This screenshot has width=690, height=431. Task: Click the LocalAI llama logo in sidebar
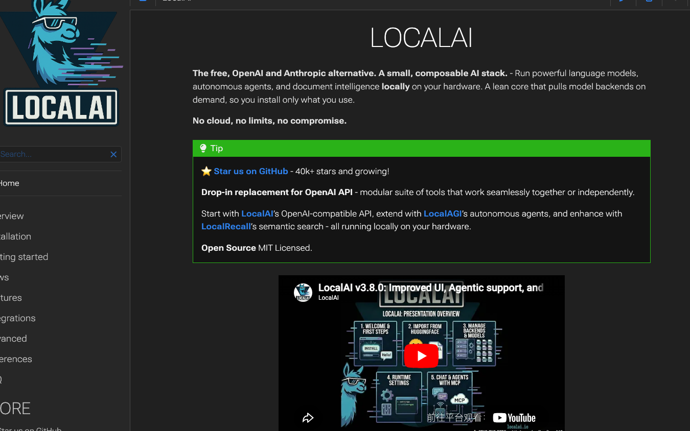click(x=61, y=62)
